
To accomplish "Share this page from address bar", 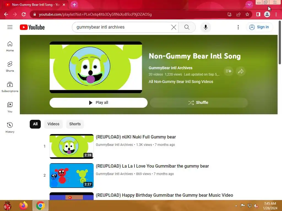I will pos(238,14).
